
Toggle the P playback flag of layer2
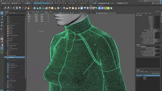click(x=139, y=77)
